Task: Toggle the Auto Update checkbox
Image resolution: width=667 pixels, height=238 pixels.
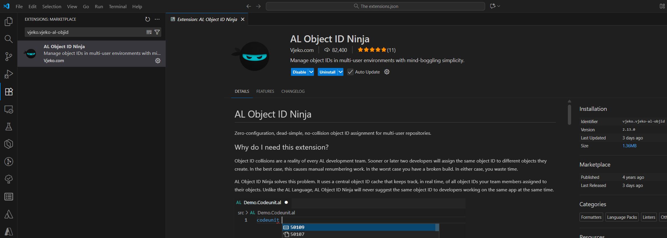Action: 350,72
